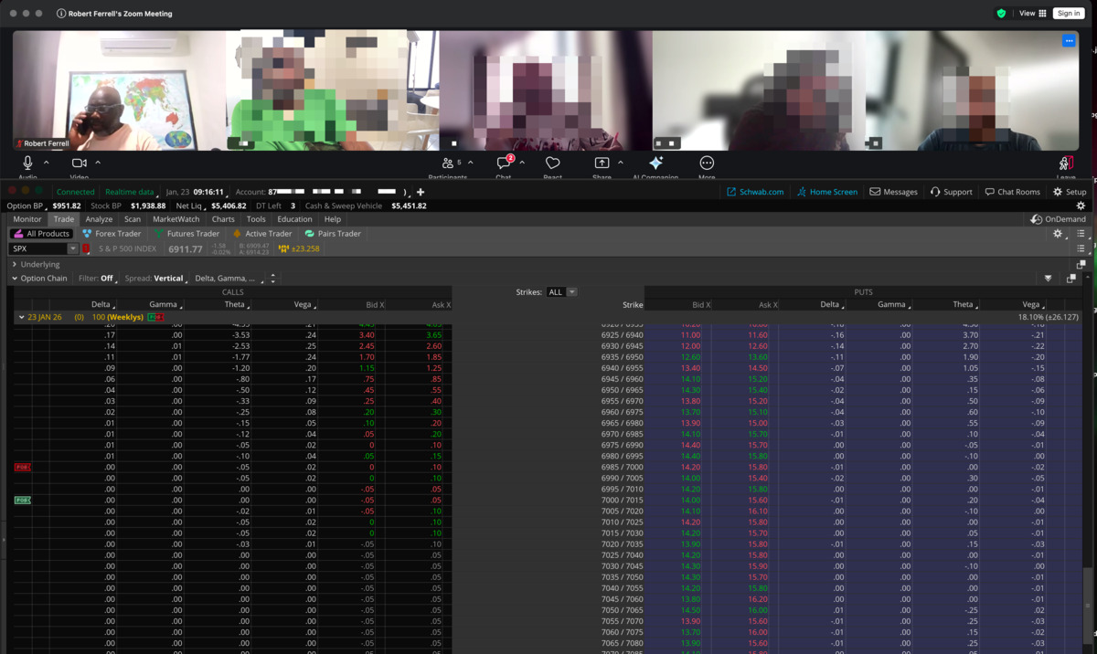Collapse the 23 JAN 26 expiration row
The width and height of the screenshot is (1097, 654).
point(21,317)
